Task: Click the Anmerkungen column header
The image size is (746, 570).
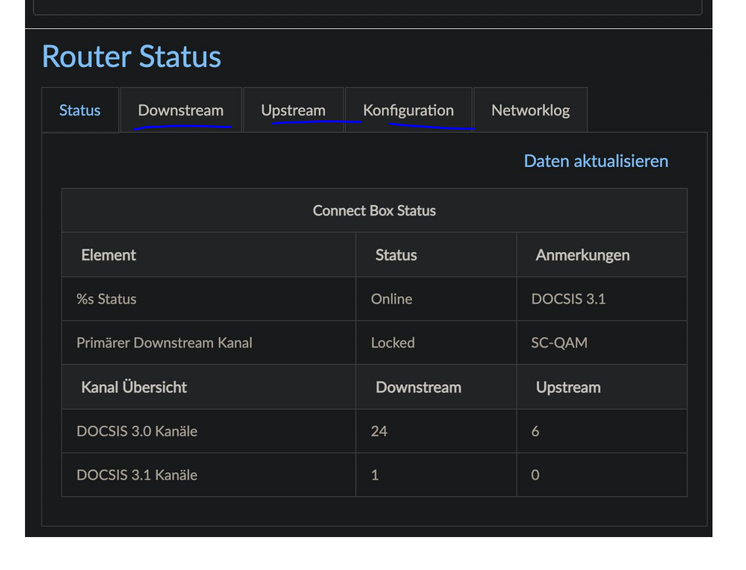Action: pos(582,255)
